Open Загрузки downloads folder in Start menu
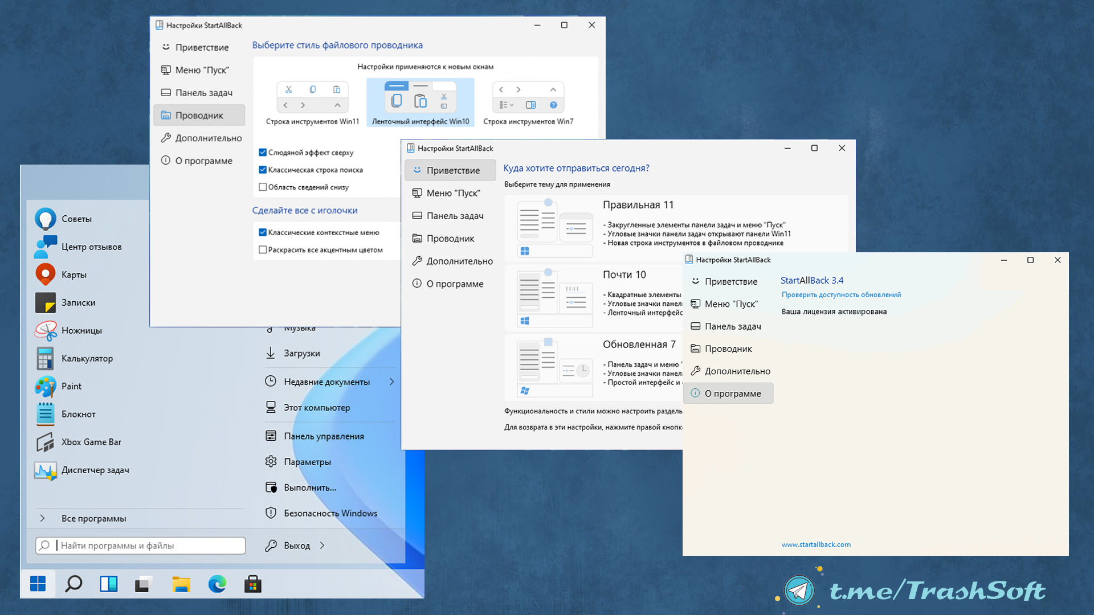Screen dimensions: 1094x615 coord(292,353)
